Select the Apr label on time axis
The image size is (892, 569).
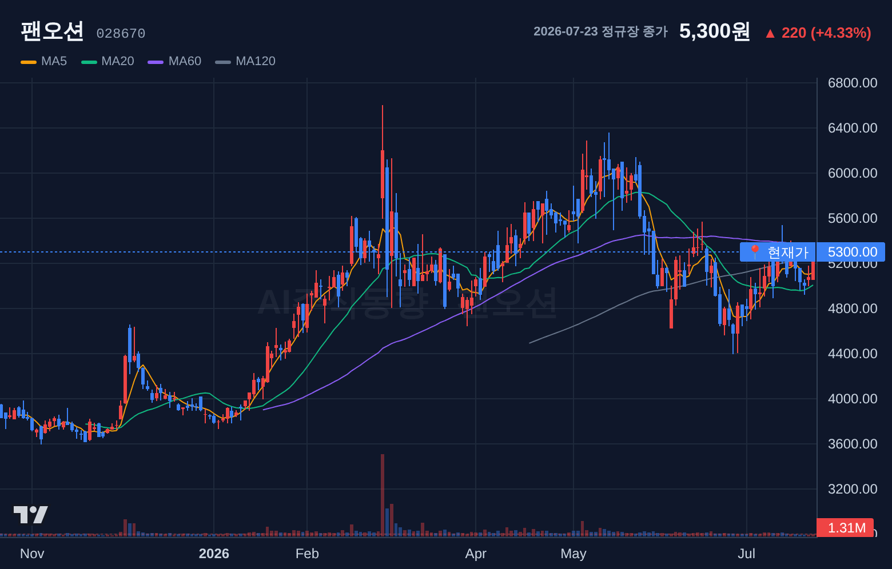click(476, 554)
